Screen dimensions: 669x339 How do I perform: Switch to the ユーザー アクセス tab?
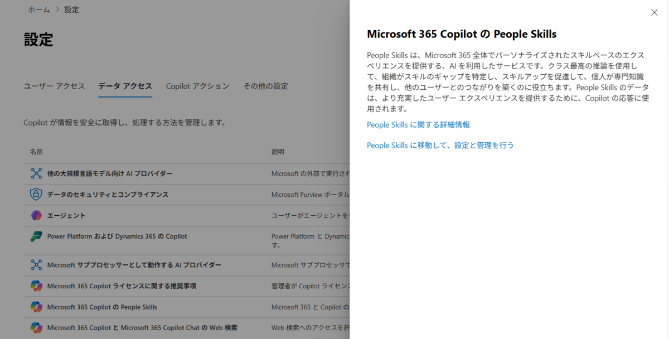pos(54,86)
